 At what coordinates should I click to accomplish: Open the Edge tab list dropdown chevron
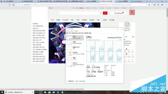click(x=150, y=1)
